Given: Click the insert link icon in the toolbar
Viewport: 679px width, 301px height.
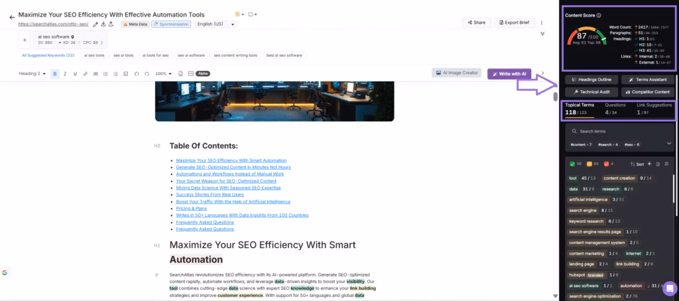Looking at the screenshot, I should 86,74.
